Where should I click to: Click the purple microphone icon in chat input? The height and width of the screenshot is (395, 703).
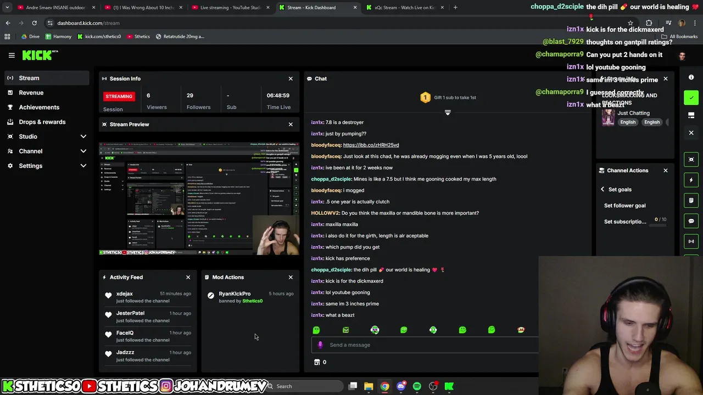tap(320, 345)
